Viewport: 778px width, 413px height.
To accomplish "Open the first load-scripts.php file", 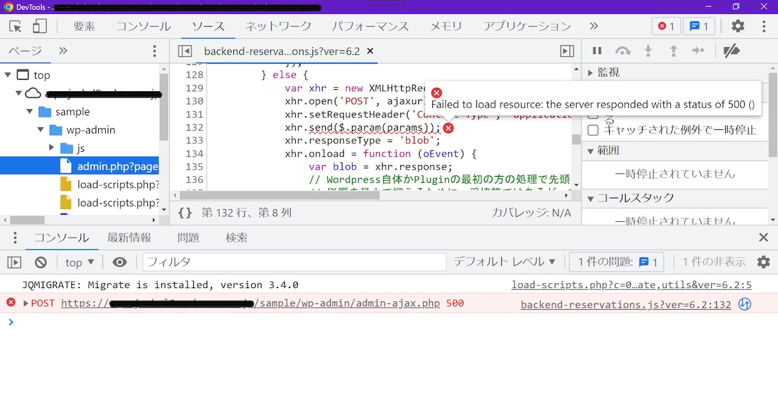I will pos(118,185).
